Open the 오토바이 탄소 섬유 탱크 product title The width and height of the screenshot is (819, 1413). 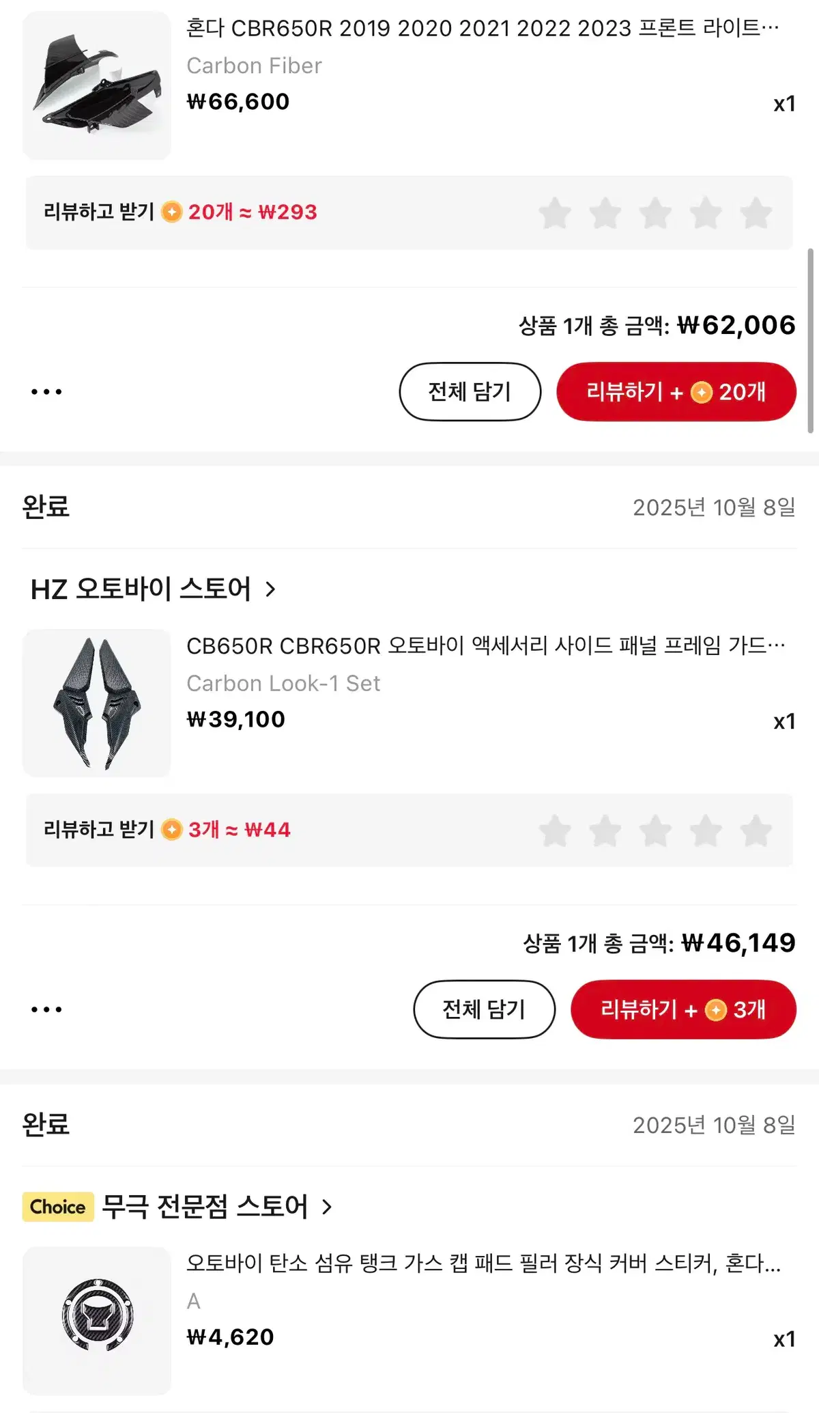point(483,1263)
